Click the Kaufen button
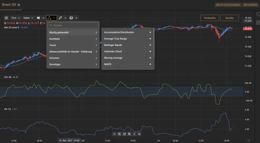 click(x=230, y=18)
